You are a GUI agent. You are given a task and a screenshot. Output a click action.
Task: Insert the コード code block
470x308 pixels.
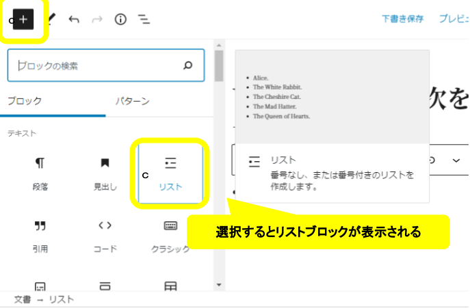(x=105, y=236)
